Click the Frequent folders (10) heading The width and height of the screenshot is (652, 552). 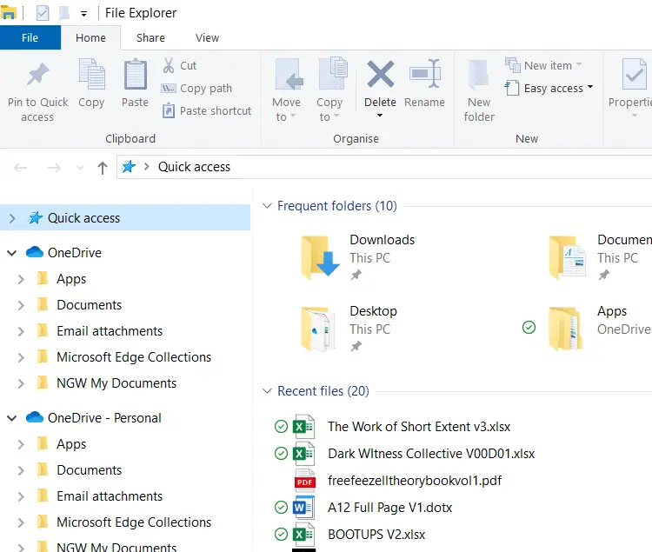(x=337, y=206)
